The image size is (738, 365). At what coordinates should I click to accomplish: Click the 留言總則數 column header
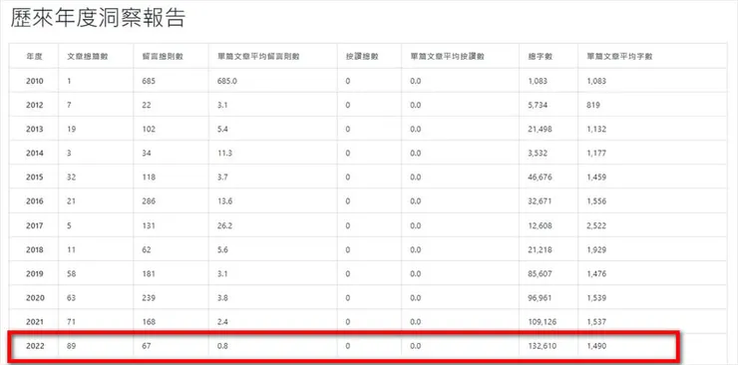pyautogui.click(x=163, y=57)
